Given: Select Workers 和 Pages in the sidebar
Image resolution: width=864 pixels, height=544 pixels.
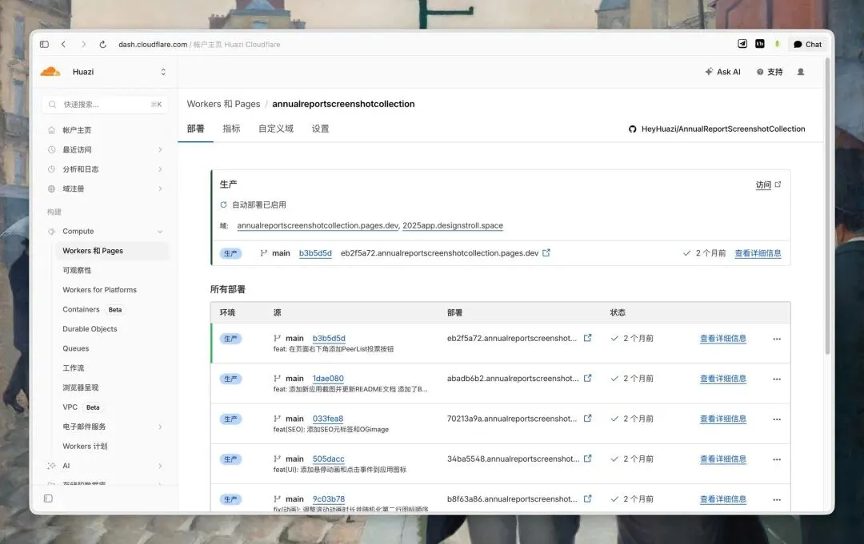Looking at the screenshot, I should (x=112, y=251).
